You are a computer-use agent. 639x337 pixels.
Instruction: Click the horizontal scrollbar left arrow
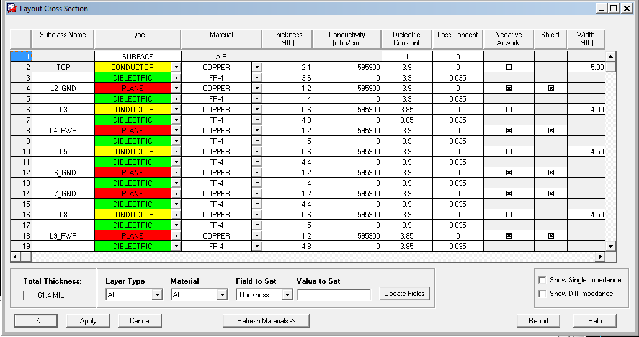pyautogui.click(x=15, y=257)
